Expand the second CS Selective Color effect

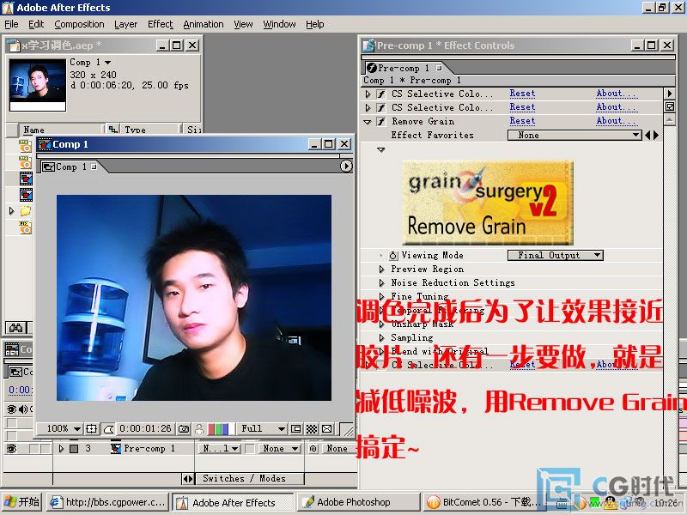pos(368,107)
